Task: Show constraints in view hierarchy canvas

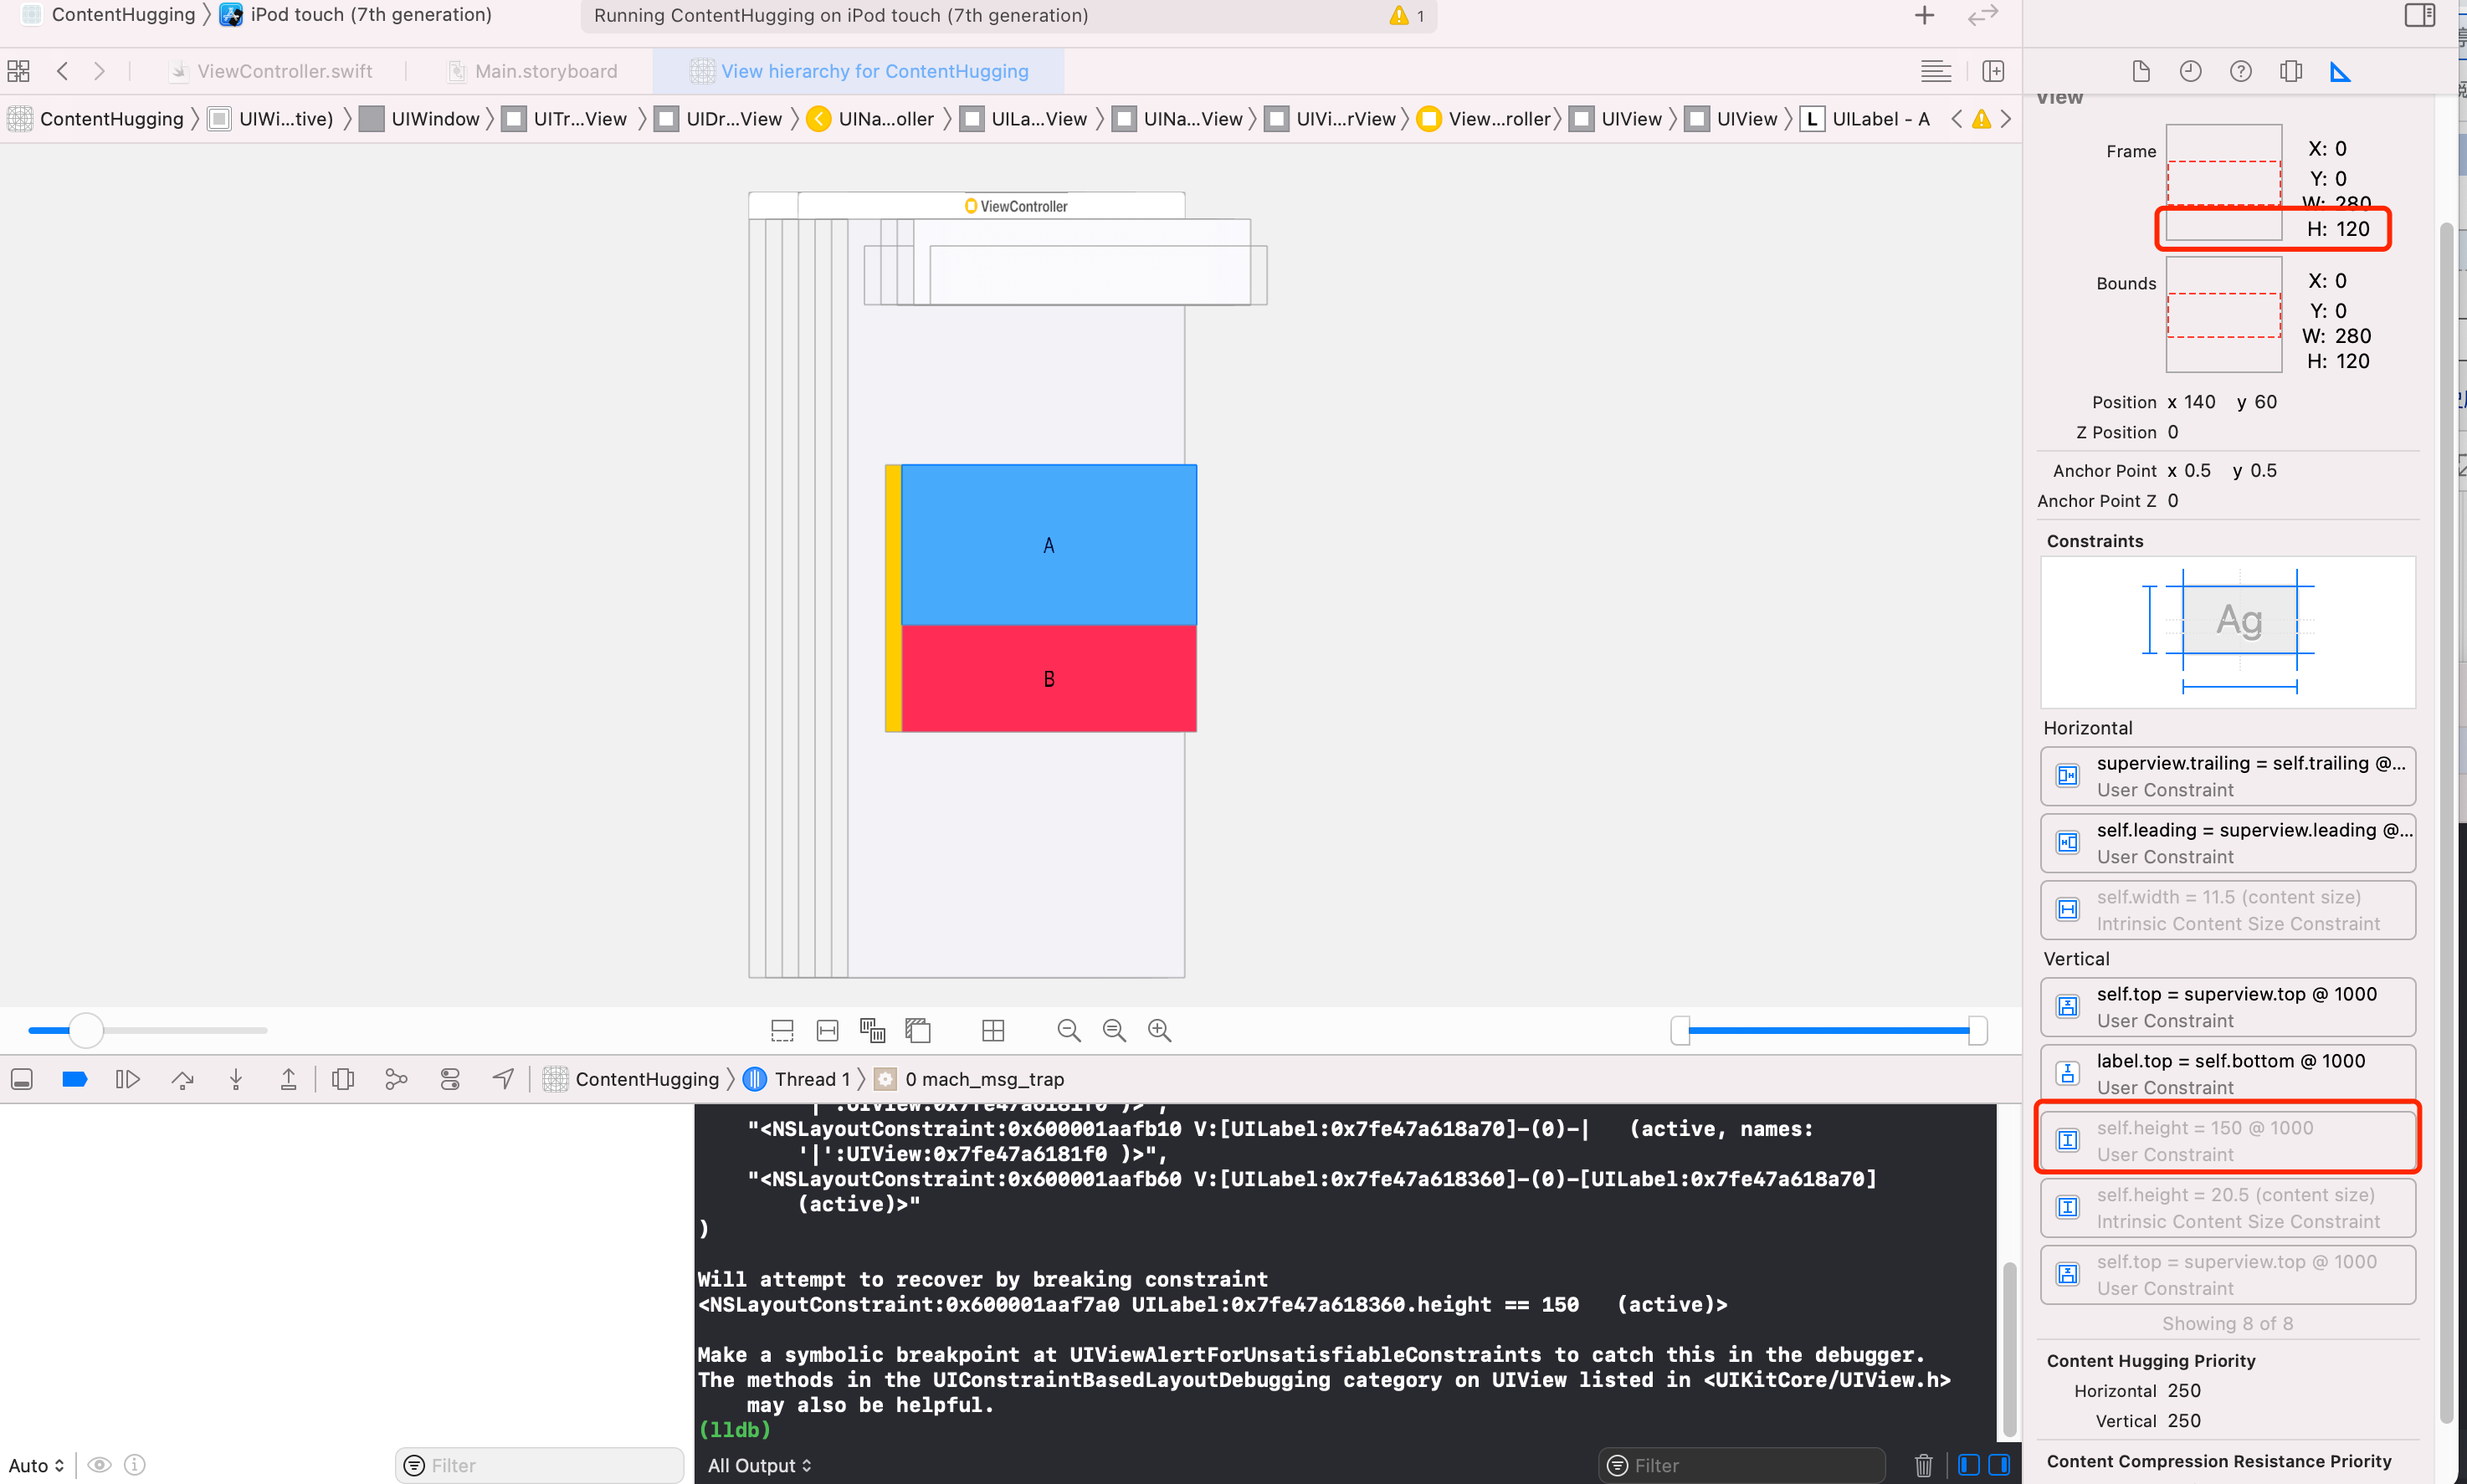Action: coord(828,1030)
